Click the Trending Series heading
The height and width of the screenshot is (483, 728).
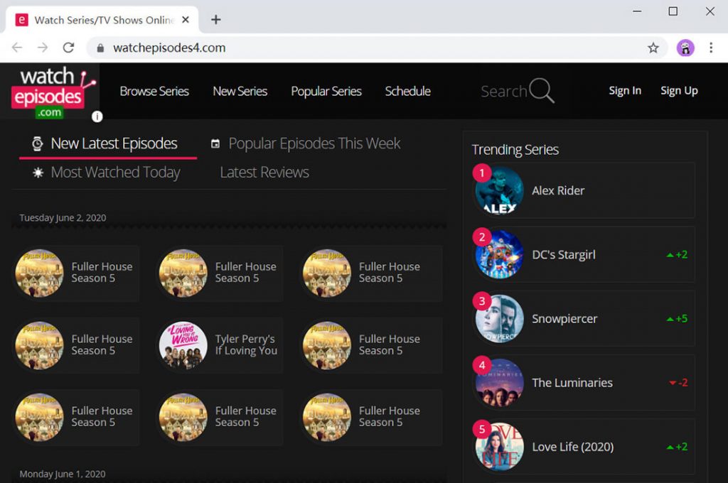(515, 150)
